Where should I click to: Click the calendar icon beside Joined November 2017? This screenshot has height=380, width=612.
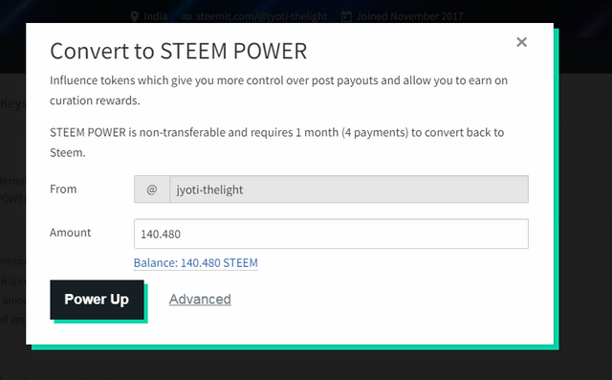click(x=346, y=16)
